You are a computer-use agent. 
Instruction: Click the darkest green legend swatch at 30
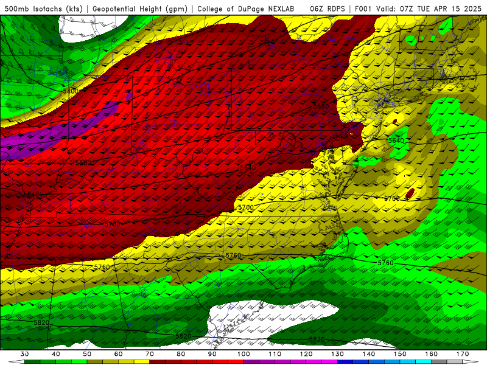32,363
